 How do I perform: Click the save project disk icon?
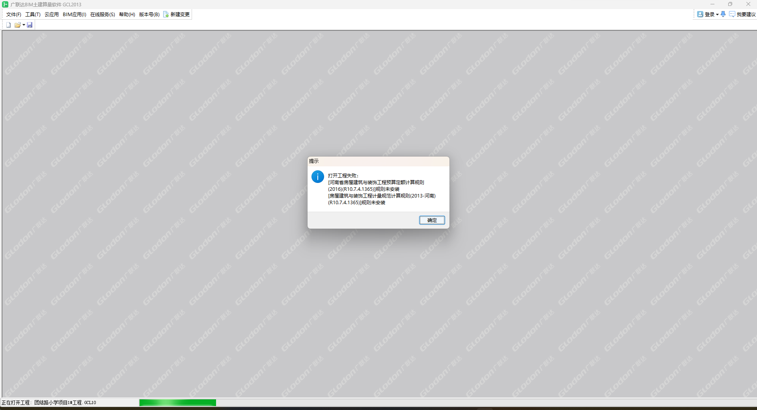pos(30,25)
